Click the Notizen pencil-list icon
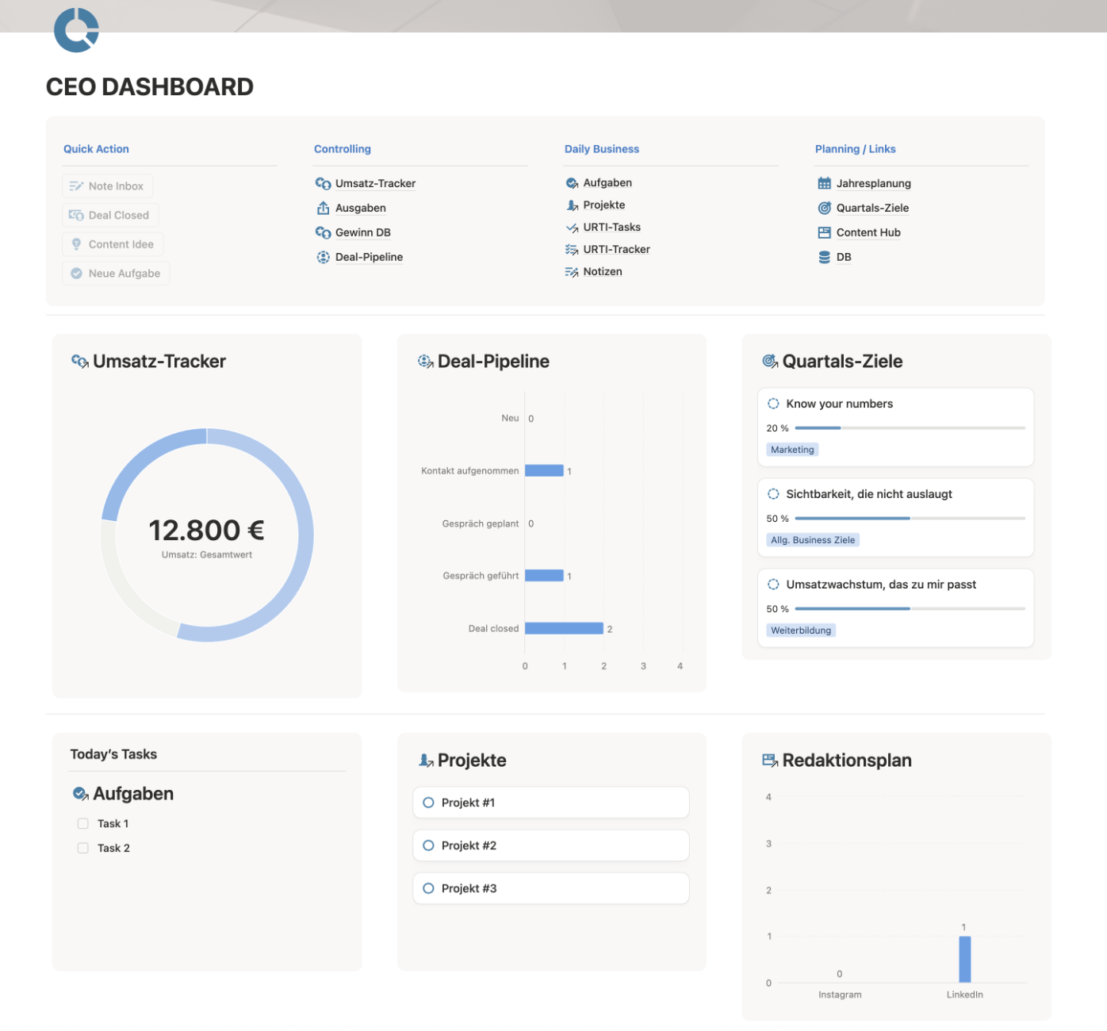Viewport: 1107px width, 1031px height. pyautogui.click(x=572, y=272)
